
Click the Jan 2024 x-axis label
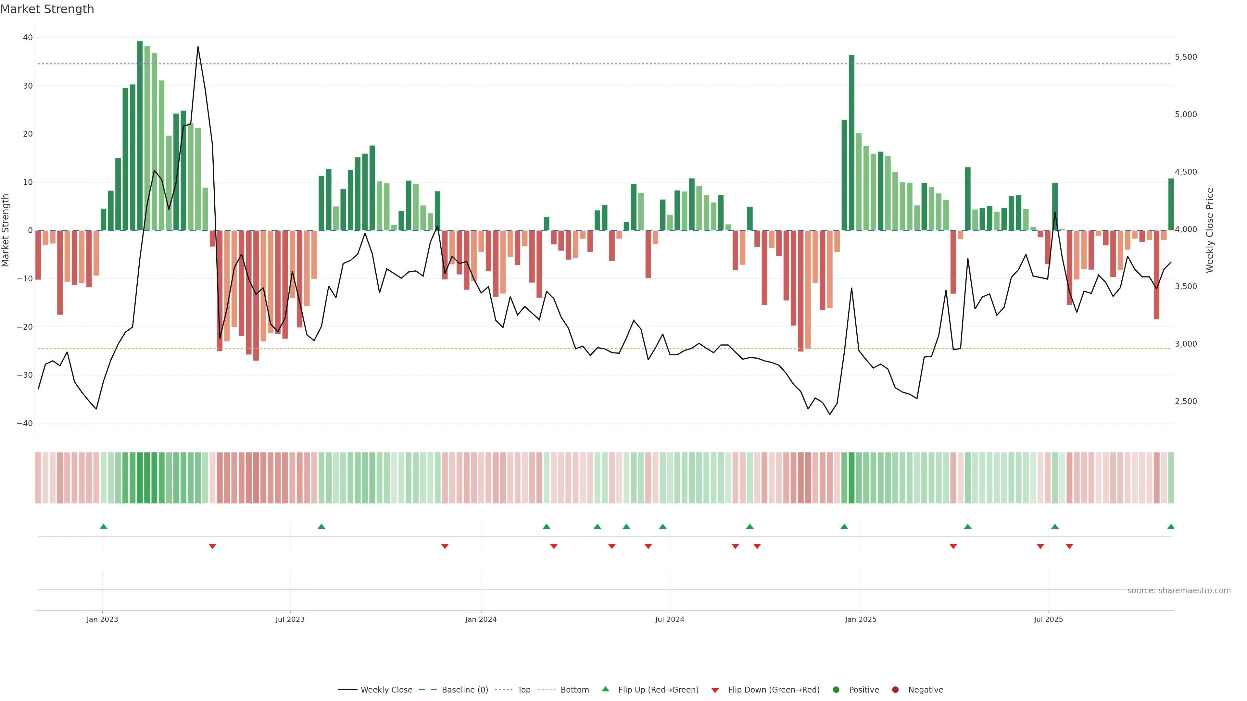[x=481, y=619]
